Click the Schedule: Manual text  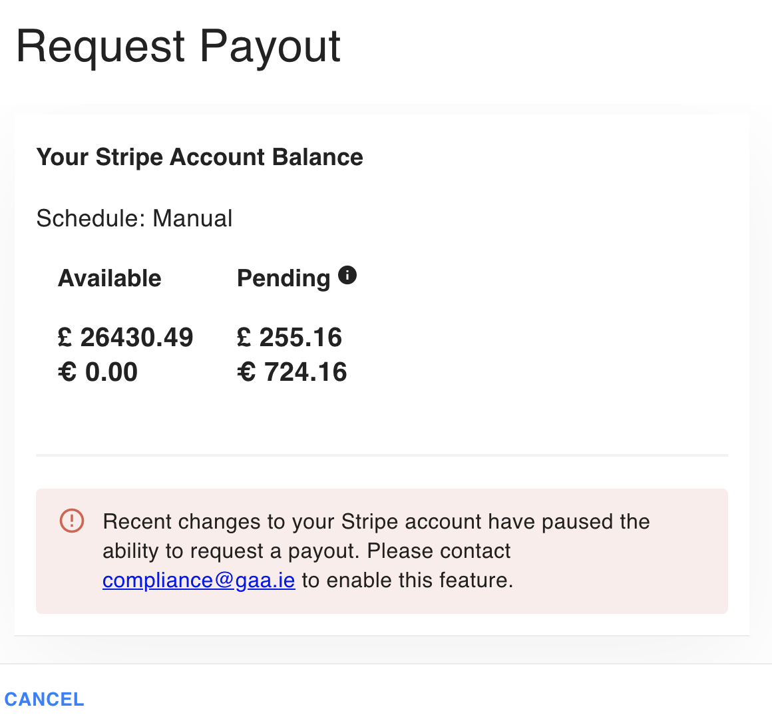tap(134, 218)
